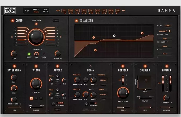Select the DLY module in signal chain
Viewport: 181px width, 117px height.
click(x=91, y=10)
